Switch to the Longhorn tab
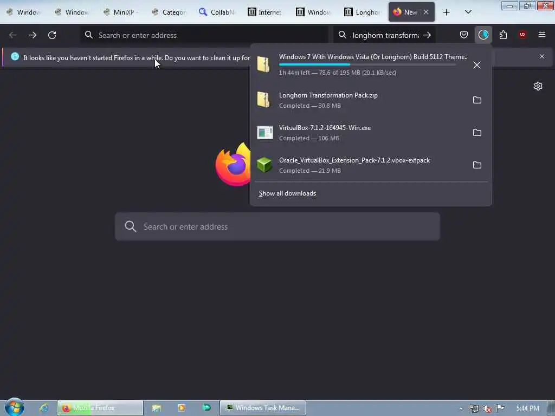This screenshot has height=416, width=555. point(362,12)
